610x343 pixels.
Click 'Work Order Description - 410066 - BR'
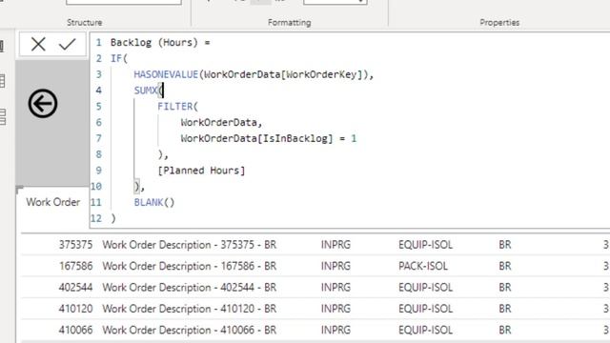click(x=190, y=331)
